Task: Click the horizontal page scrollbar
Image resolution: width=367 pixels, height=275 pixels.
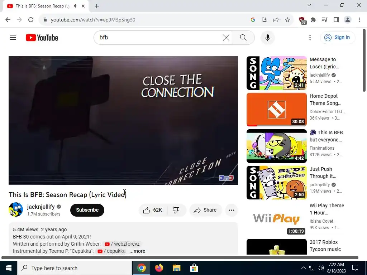Action: pyautogui.click(x=180, y=258)
